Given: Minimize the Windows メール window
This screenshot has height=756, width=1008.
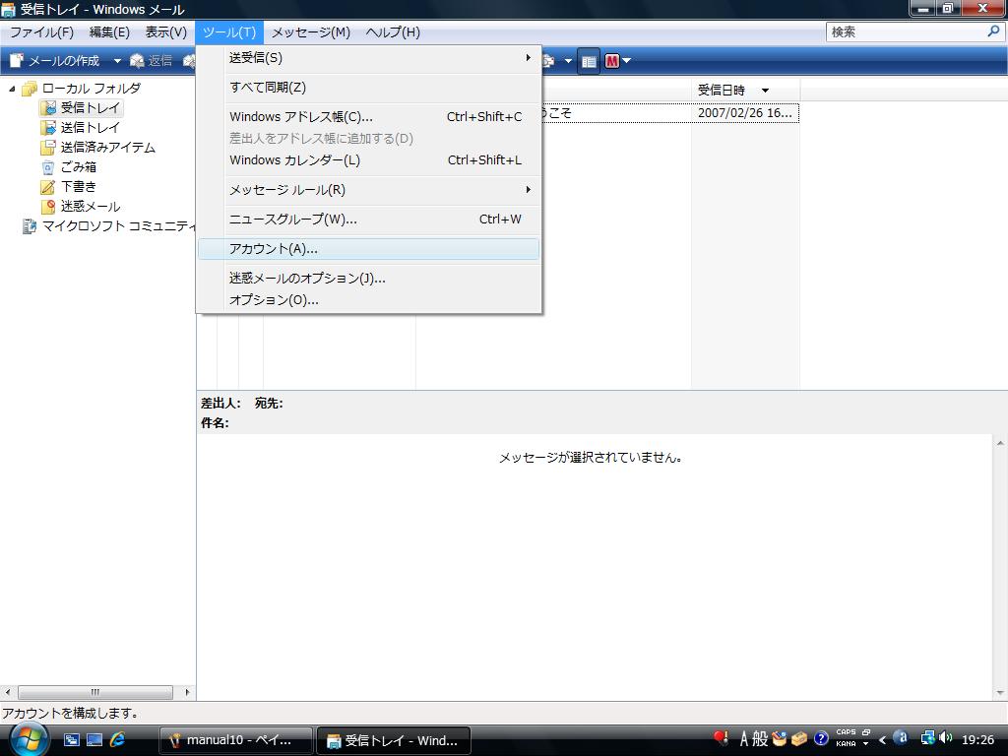Looking at the screenshot, I should coord(923,8).
